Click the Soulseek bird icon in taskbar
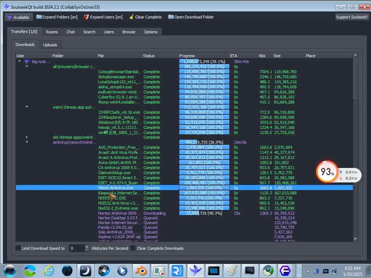This screenshot has height=278, width=371. coord(196,271)
